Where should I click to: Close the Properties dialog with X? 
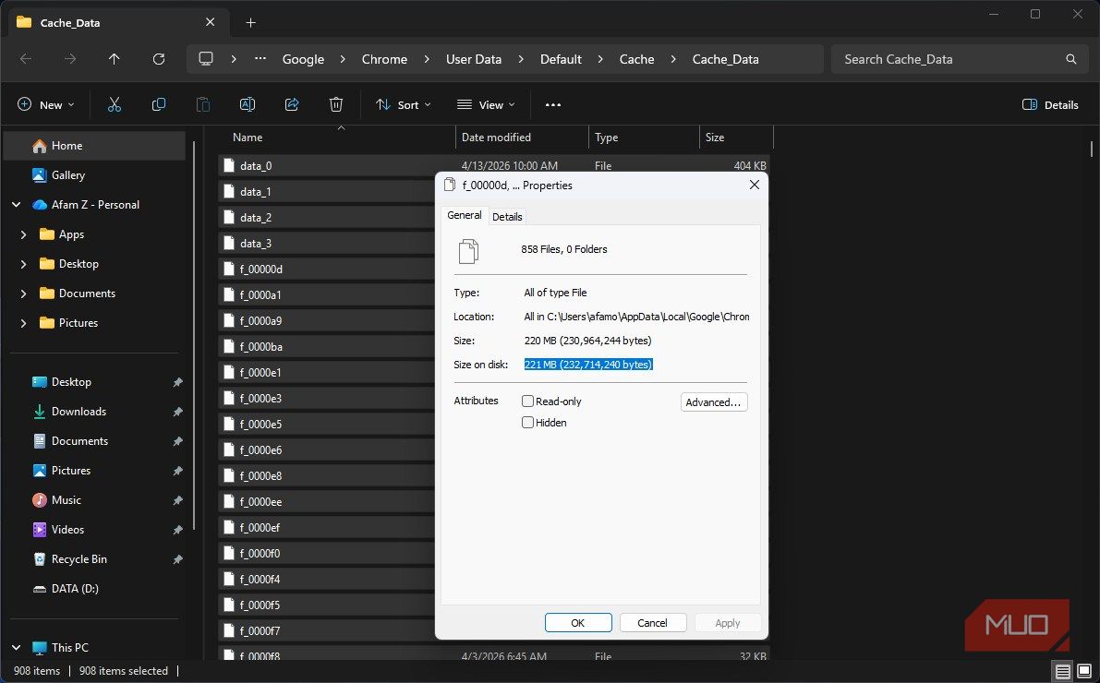point(755,185)
